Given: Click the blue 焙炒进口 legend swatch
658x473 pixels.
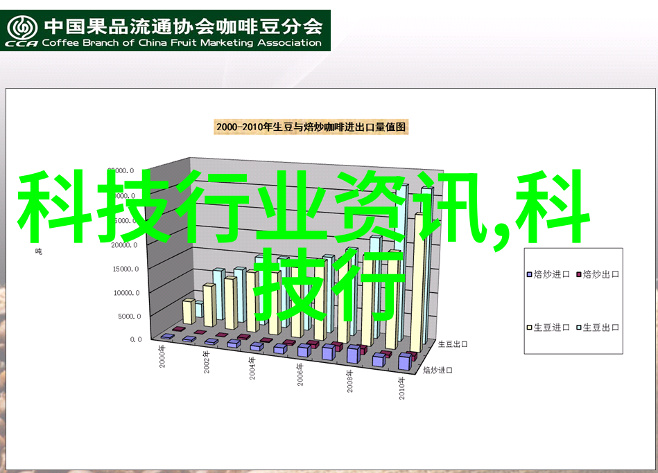Looking at the screenshot, I should point(530,275).
